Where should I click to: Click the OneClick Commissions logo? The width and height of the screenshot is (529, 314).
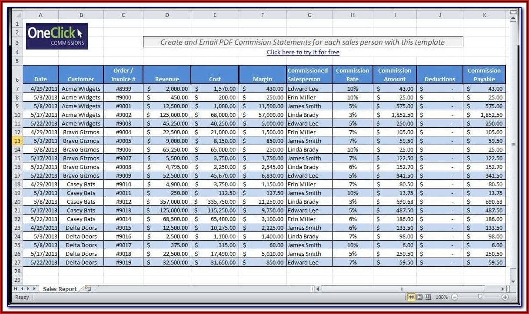click(57, 36)
